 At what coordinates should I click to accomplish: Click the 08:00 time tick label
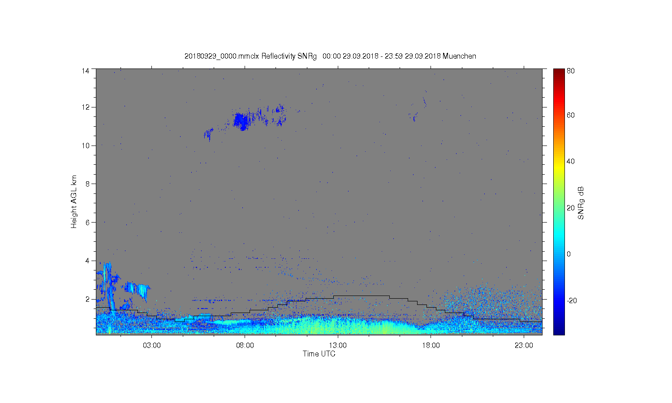pyautogui.click(x=245, y=346)
